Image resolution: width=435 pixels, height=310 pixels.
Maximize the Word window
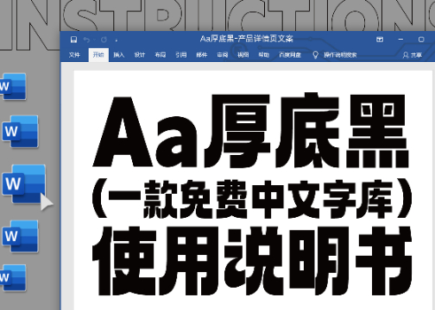click(x=421, y=40)
